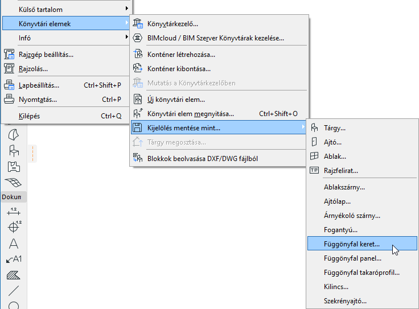
Task: Select the Dimension tool in toolbox
Action: pyautogui.click(x=14, y=211)
